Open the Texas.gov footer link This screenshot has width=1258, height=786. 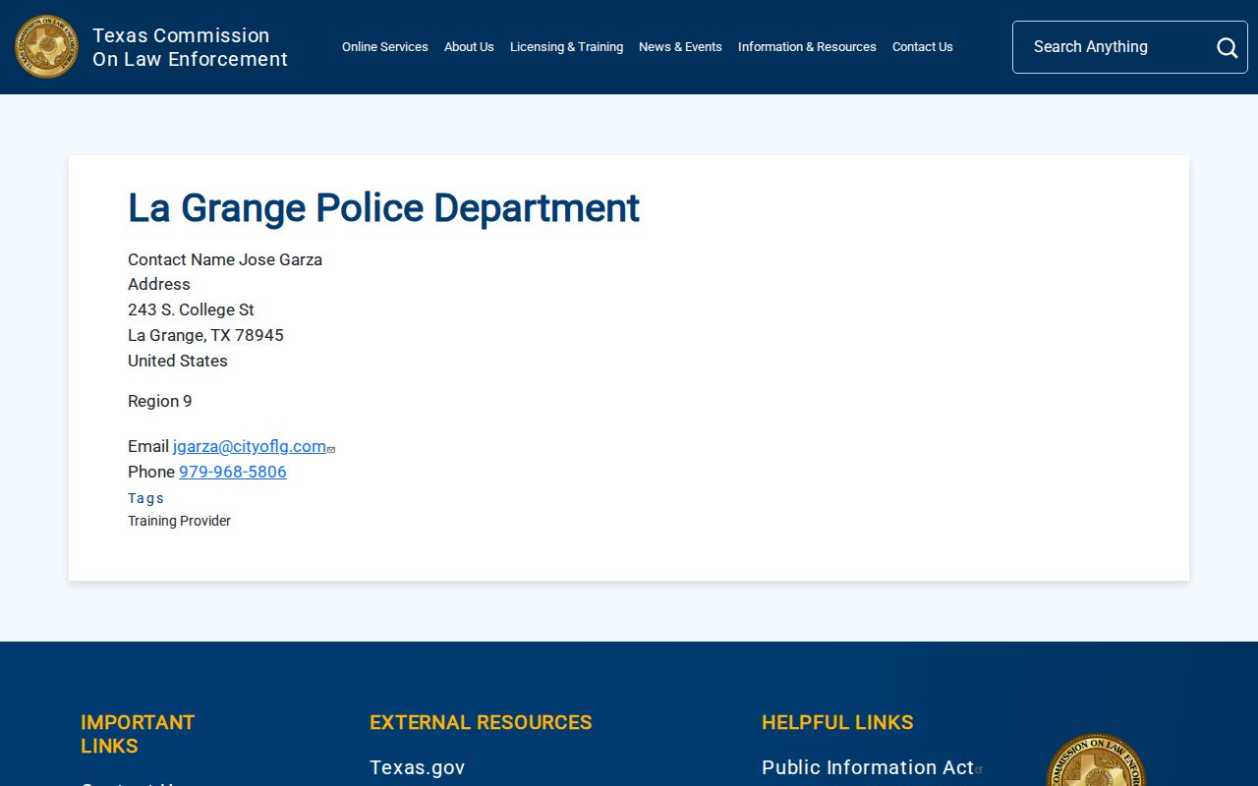point(417,767)
